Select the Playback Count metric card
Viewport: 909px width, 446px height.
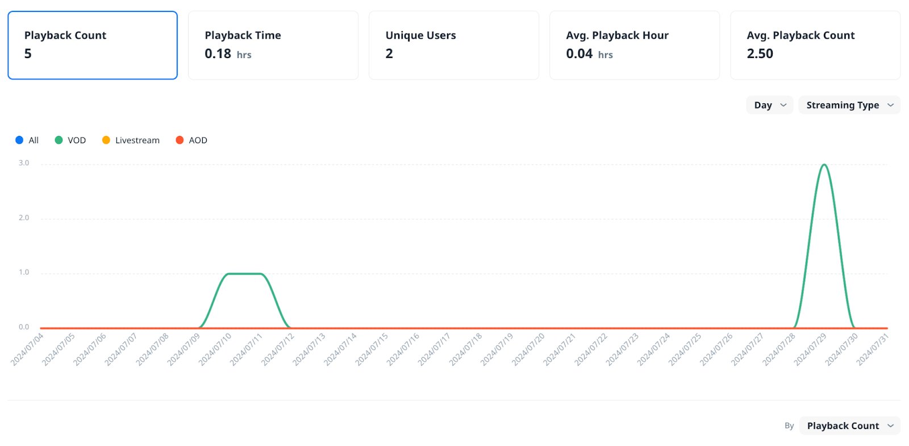coord(93,45)
